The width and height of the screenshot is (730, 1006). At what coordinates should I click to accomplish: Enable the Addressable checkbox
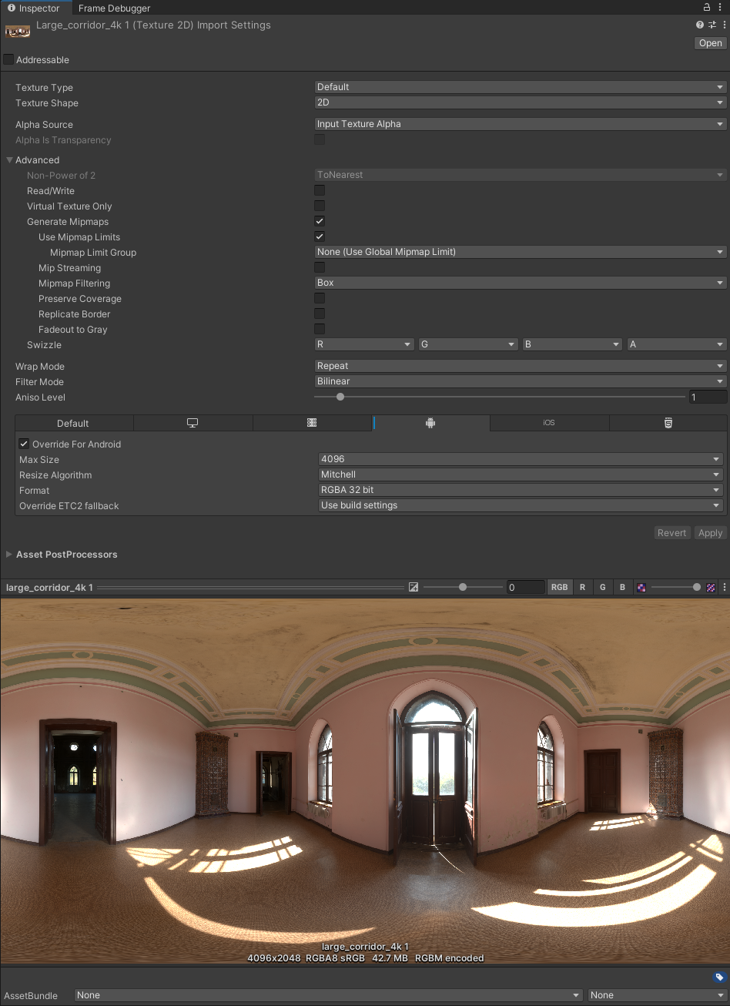(x=8, y=59)
